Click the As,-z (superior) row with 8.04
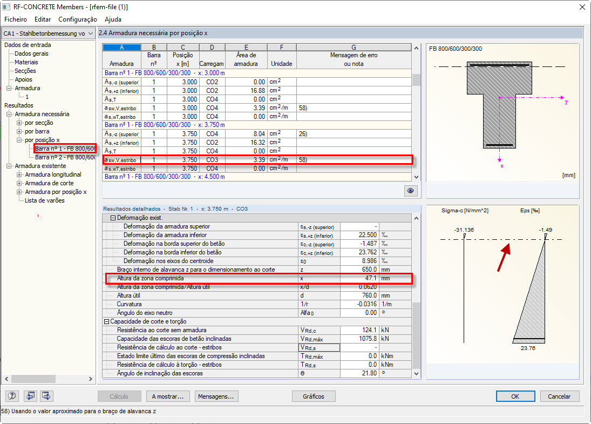The height and width of the screenshot is (424, 591). click(257, 134)
